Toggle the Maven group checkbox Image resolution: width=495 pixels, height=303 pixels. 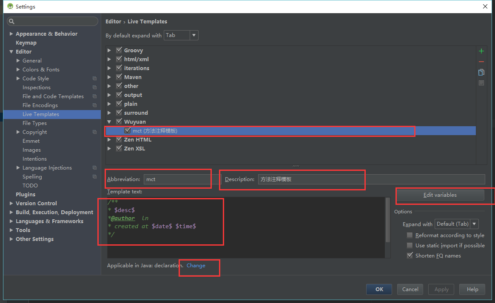(119, 76)
